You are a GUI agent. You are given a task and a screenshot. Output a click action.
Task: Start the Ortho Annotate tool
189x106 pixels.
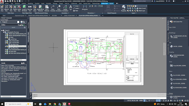pos(53,8)
